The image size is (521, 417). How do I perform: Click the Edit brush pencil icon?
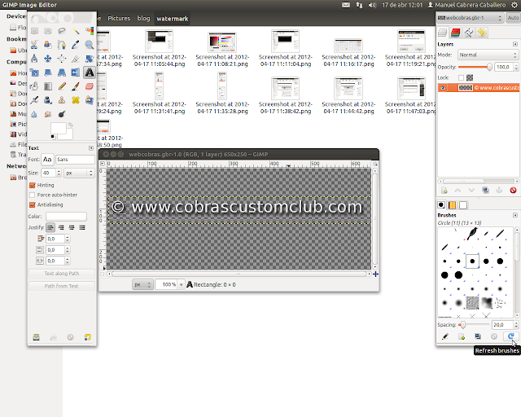(x=445, y=336)
